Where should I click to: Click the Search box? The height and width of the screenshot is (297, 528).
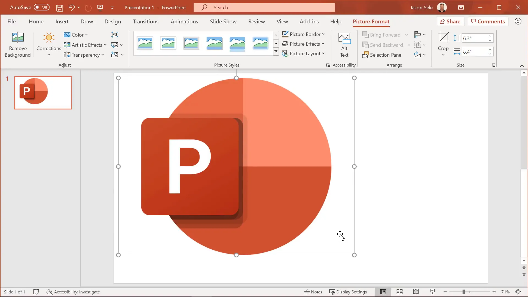(264, 8)
